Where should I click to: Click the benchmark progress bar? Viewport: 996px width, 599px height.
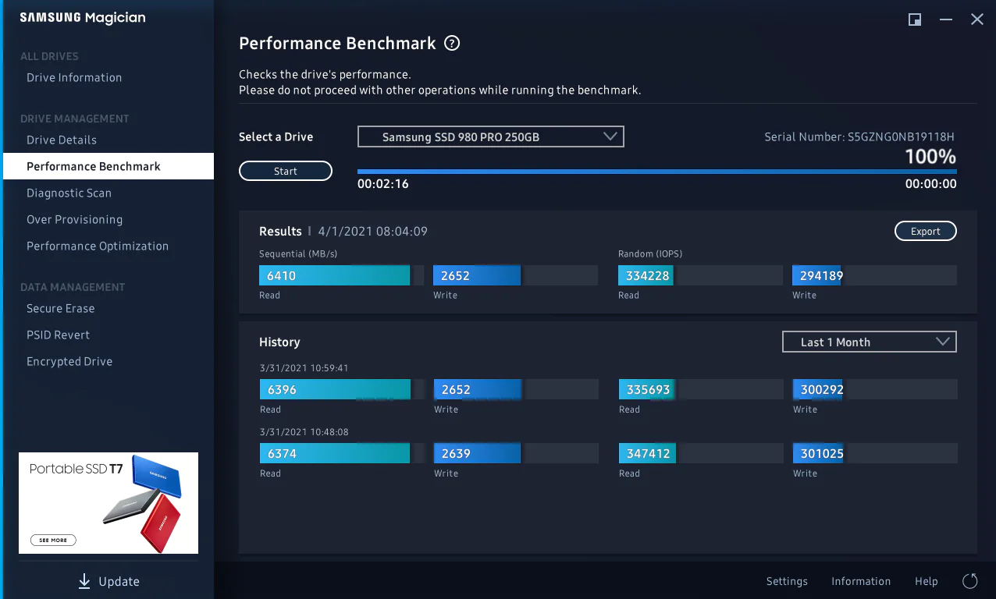coord(656,172)
